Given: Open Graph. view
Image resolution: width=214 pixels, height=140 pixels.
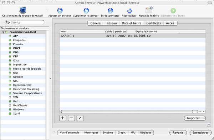Looking at the screenshot, I should [x=122, y=133].
